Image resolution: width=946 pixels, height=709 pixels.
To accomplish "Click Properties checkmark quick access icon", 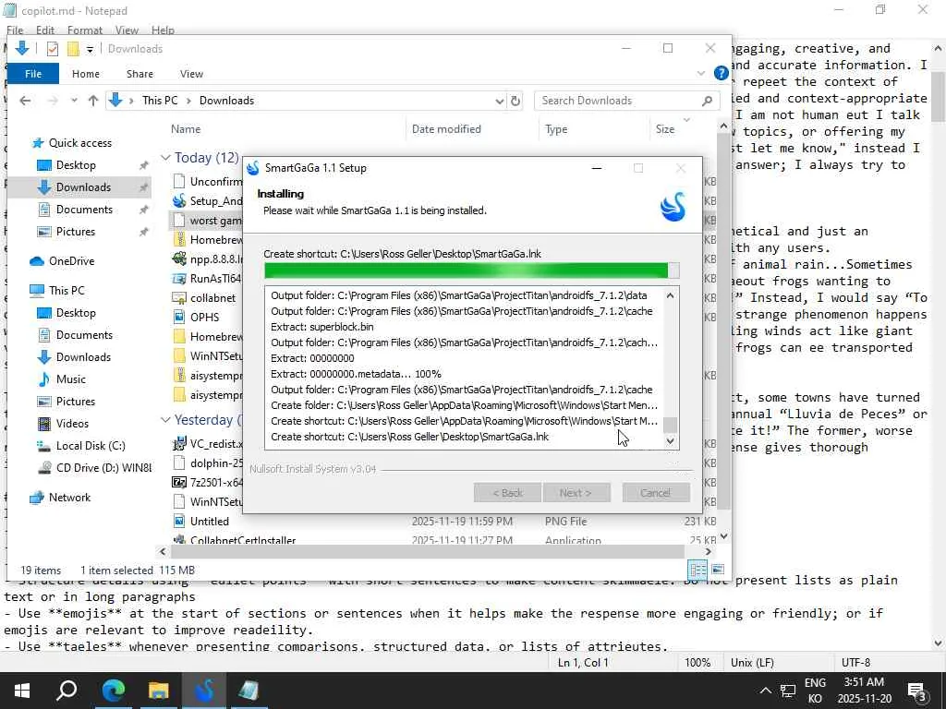I will (53, 49).
